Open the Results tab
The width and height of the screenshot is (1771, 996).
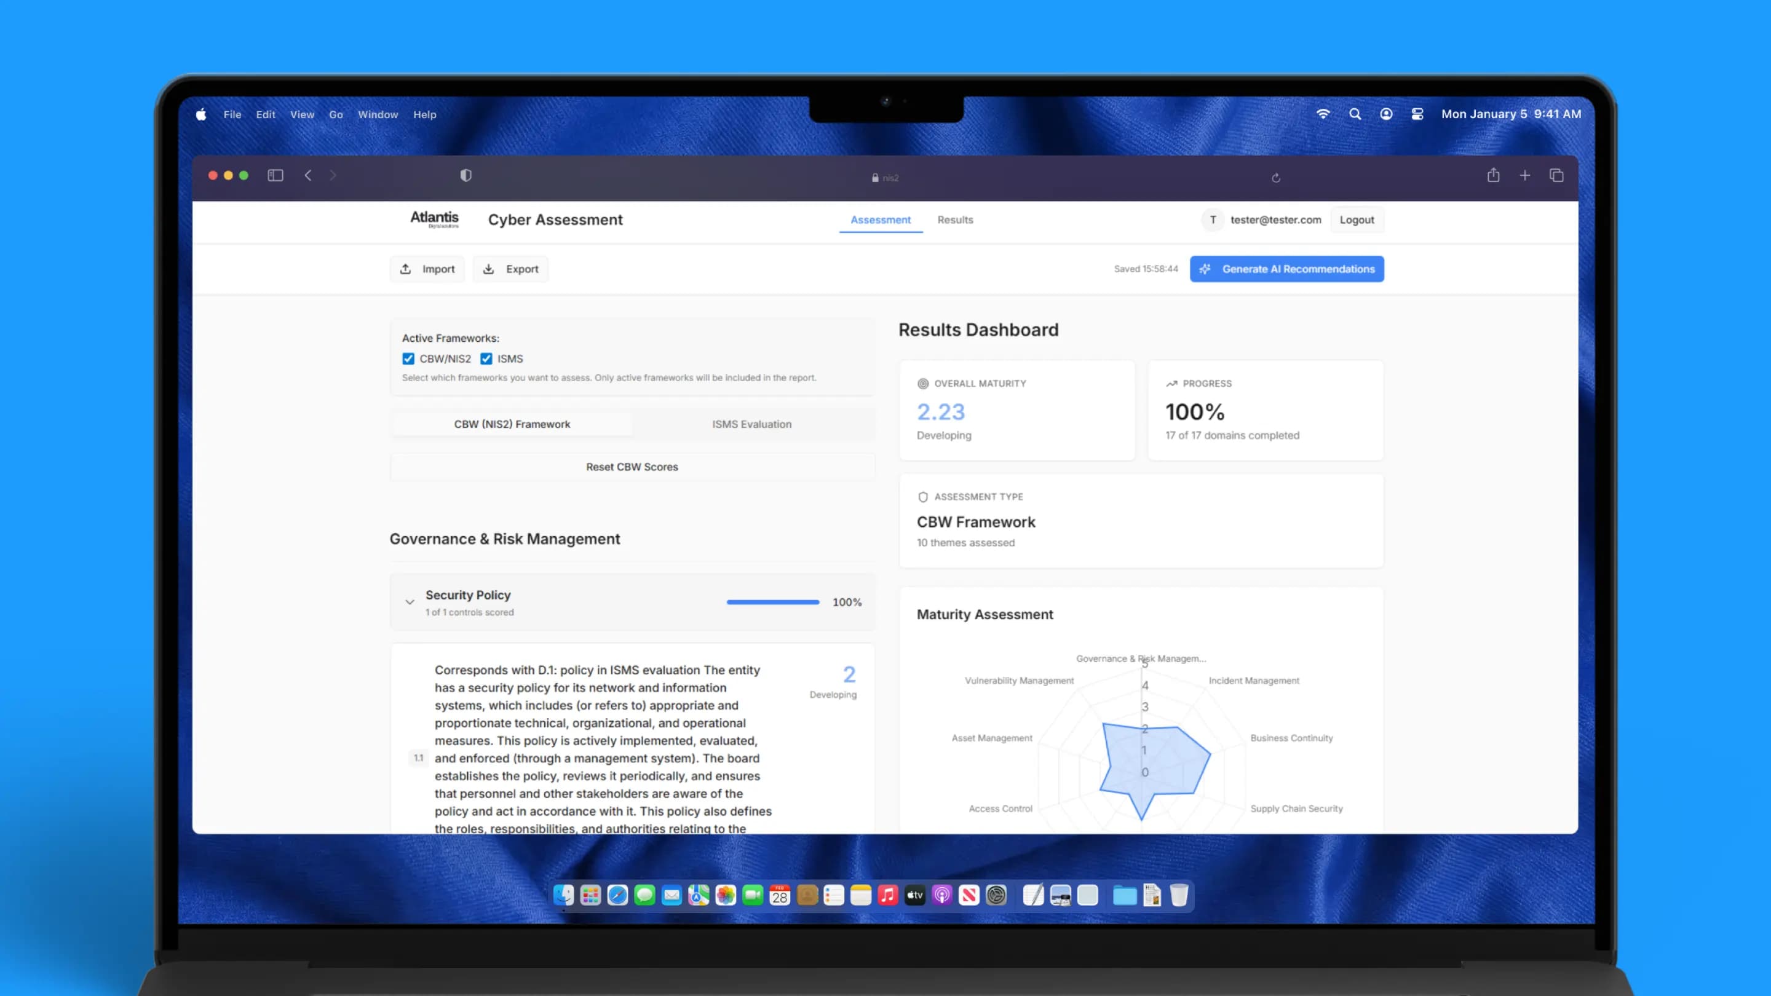pyautogui.click(x=955, y=220)
